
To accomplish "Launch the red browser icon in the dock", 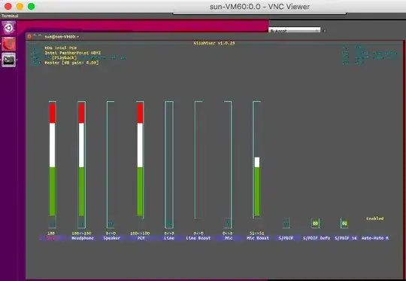I will click(8, 44).
